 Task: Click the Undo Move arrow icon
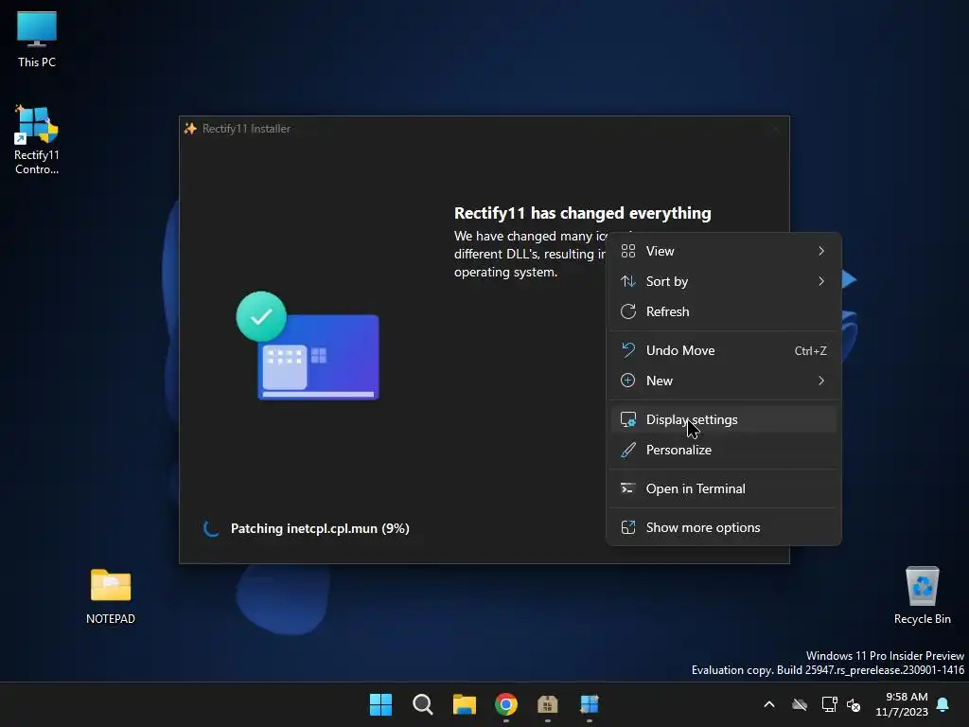coord(628,350)
